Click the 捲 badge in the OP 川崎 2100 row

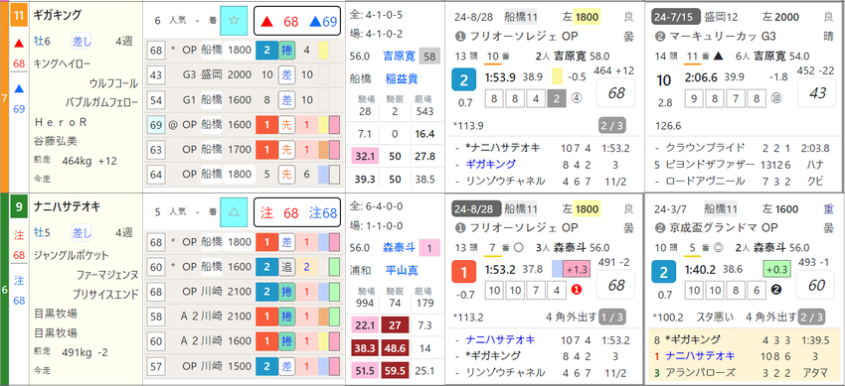click(x=286, y=292)
